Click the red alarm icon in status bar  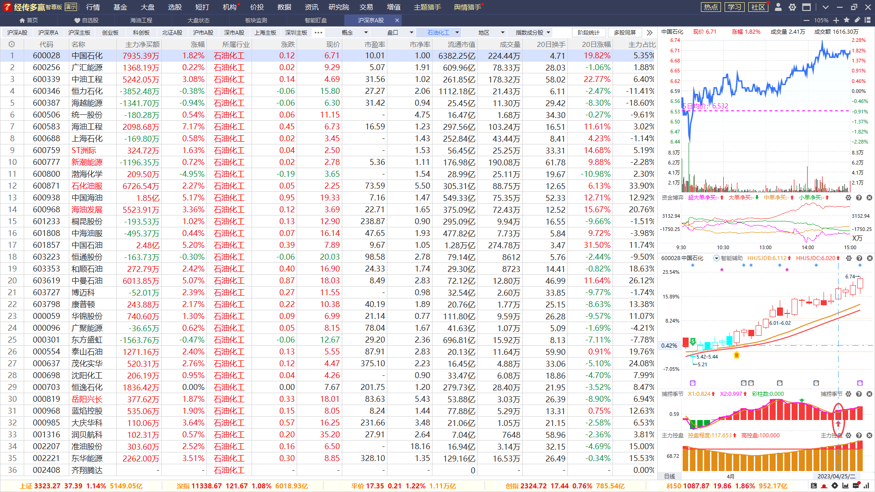coord(824,486)
